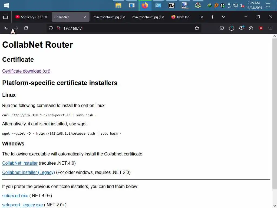
Task: Close the CollabNet tab
Action: tap(85, 17)
